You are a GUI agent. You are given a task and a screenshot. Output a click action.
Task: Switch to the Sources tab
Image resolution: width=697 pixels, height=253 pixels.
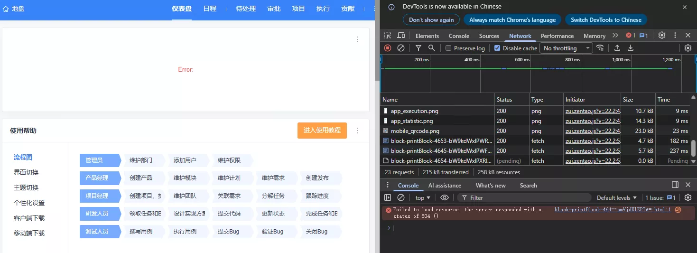489,36
